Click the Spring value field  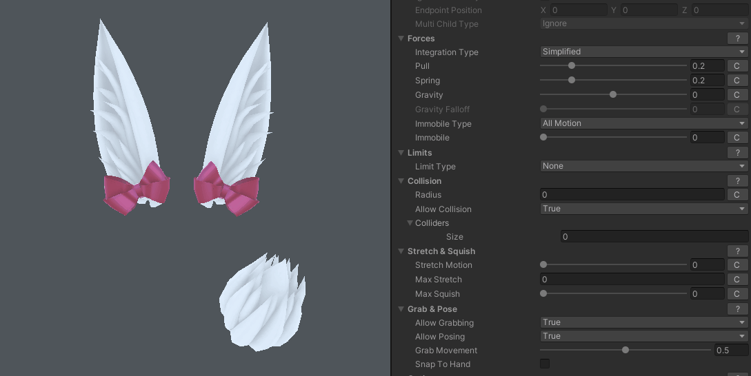tap(707, 81)
